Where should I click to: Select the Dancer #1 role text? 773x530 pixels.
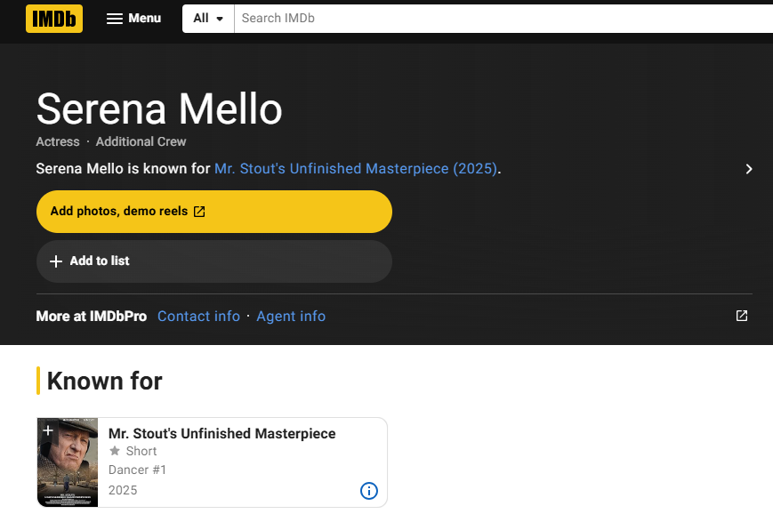pos(138,470)
